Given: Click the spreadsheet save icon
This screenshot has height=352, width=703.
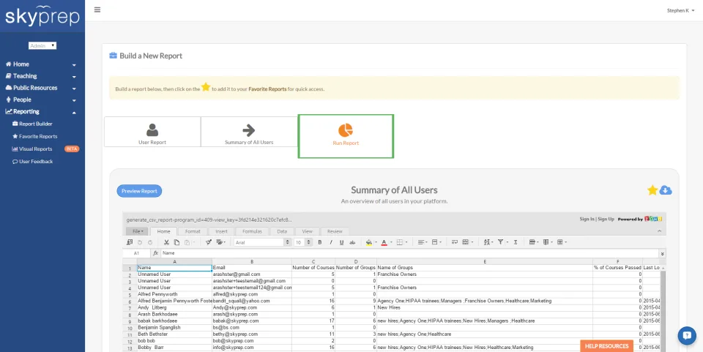Looking at the screenshot, I should [x=130, y=242].
